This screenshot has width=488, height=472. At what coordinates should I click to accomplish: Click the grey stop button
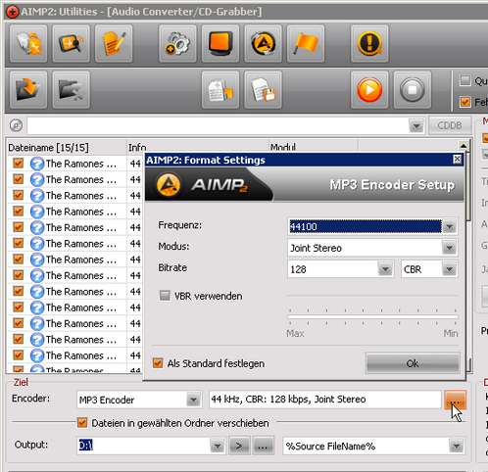coord(413,90)
